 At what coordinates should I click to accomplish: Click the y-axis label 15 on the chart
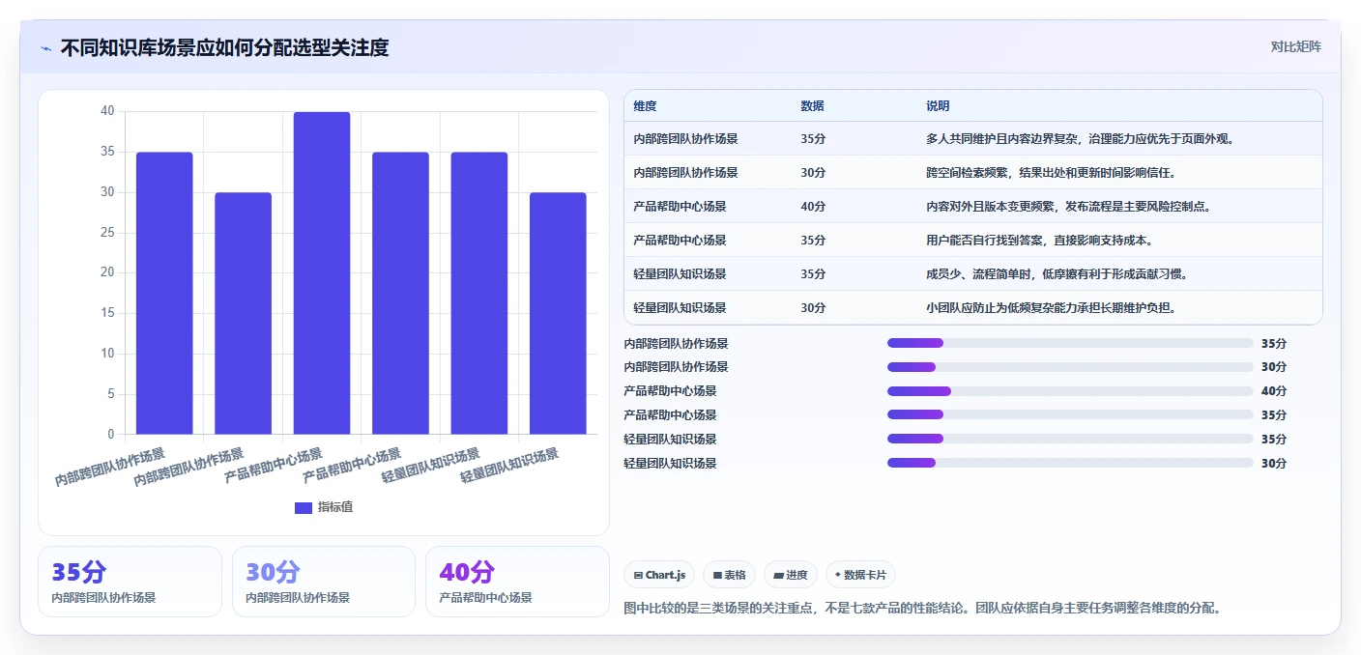(x=107, y=313)
